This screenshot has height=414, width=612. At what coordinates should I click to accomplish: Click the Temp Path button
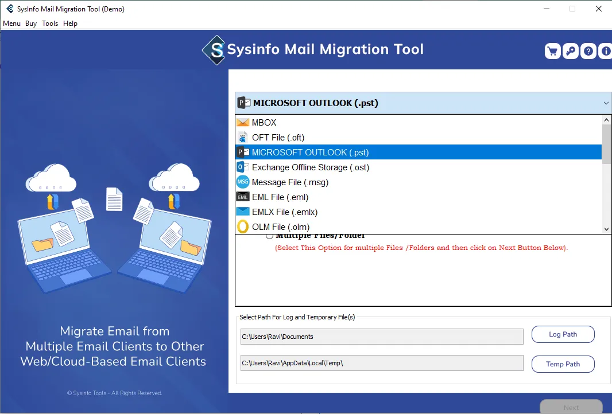click(563, 364)
